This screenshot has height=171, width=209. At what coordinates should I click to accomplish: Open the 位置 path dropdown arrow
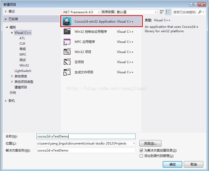coord(134,143)
